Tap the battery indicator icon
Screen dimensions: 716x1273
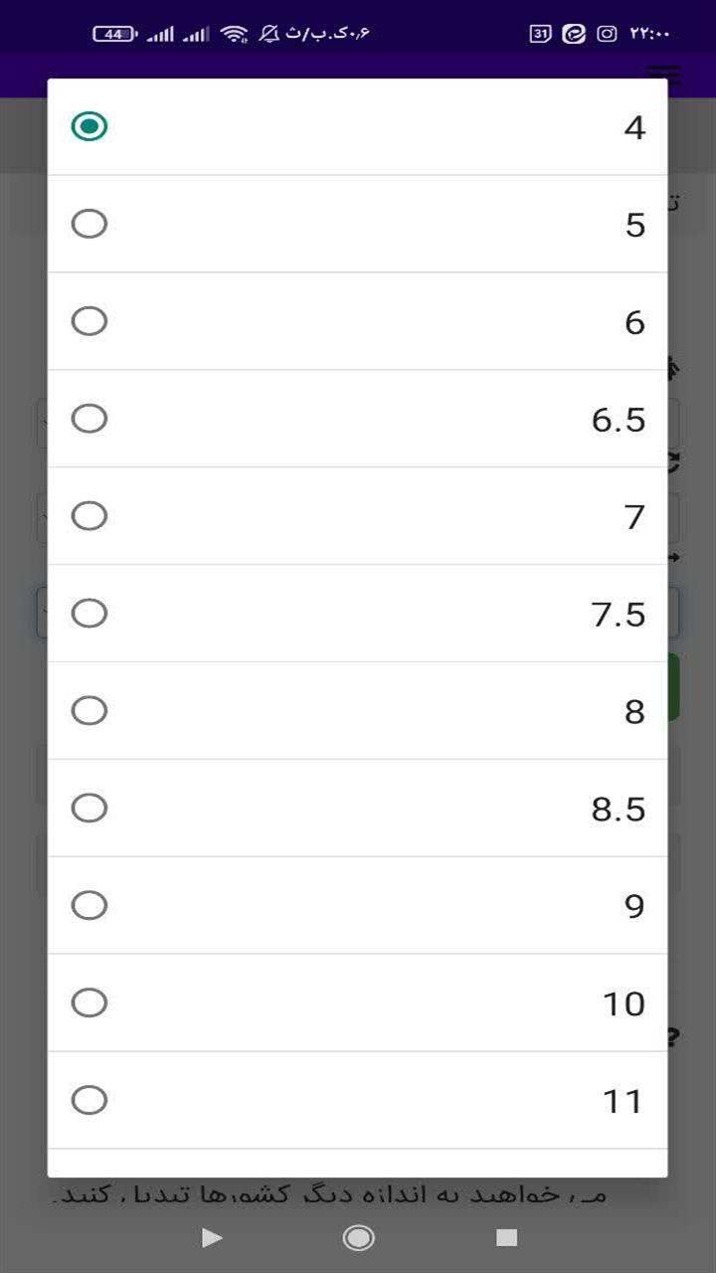pyautogui.click(x=115, y=34)
